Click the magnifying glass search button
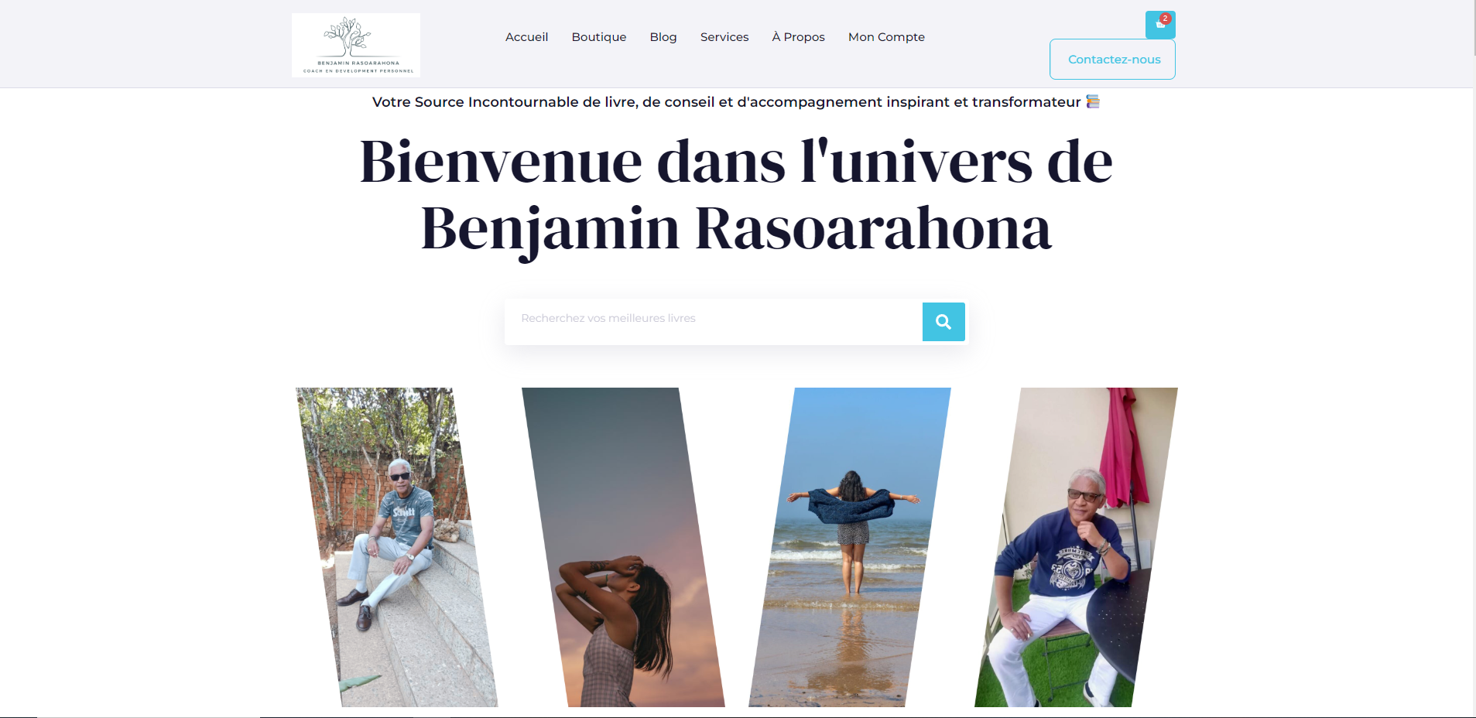The image size is (1476, 718). tap(943, 322)
